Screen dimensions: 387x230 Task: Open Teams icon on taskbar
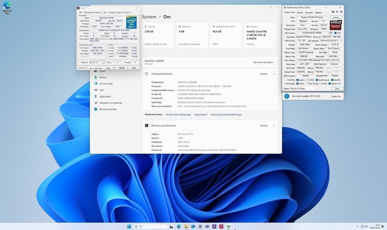[x=207, y=226]
